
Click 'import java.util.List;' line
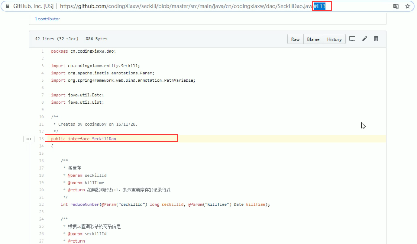77,102
